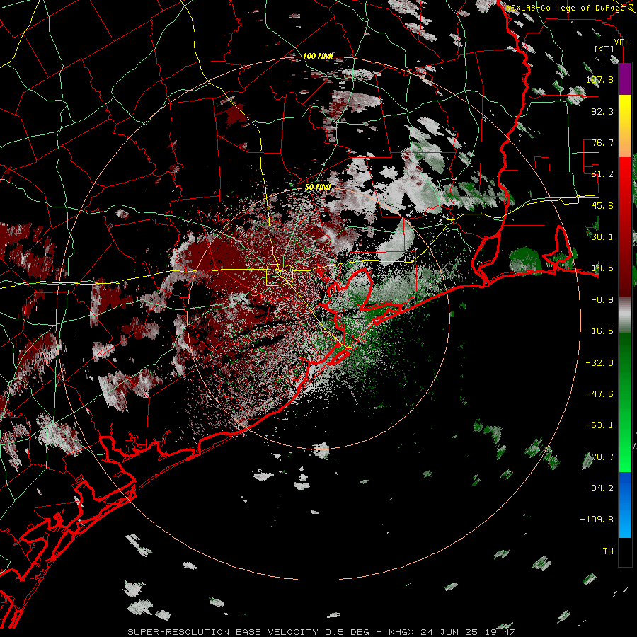Click the -0.9 value on velocity scale
The image size is (637, 637).
click(x=602, y=300)
